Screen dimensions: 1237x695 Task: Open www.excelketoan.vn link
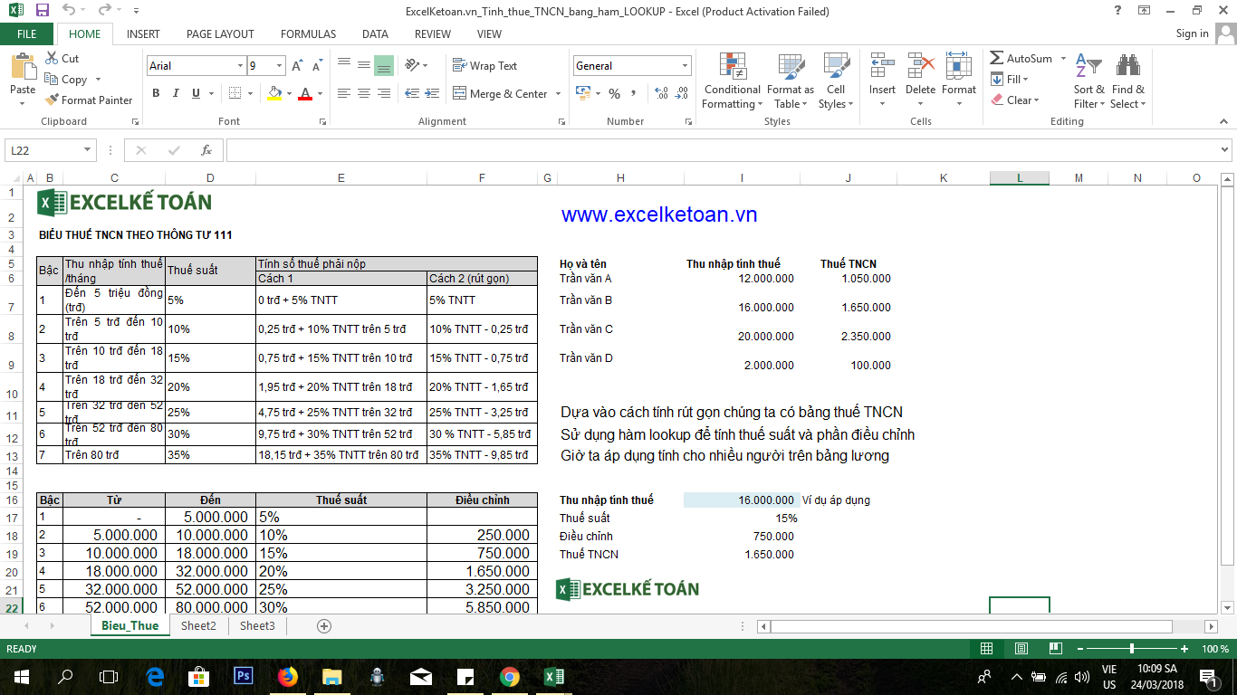(659, 214)
